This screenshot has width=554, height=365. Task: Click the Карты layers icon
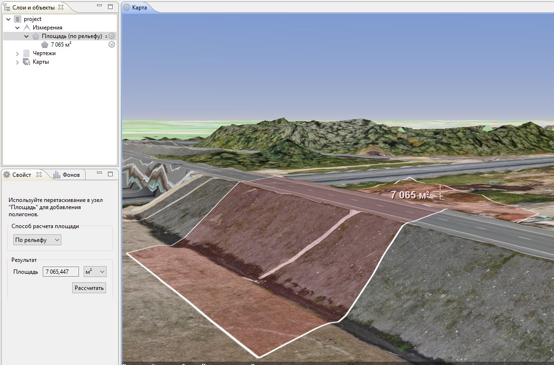click(x=27, y=62)
